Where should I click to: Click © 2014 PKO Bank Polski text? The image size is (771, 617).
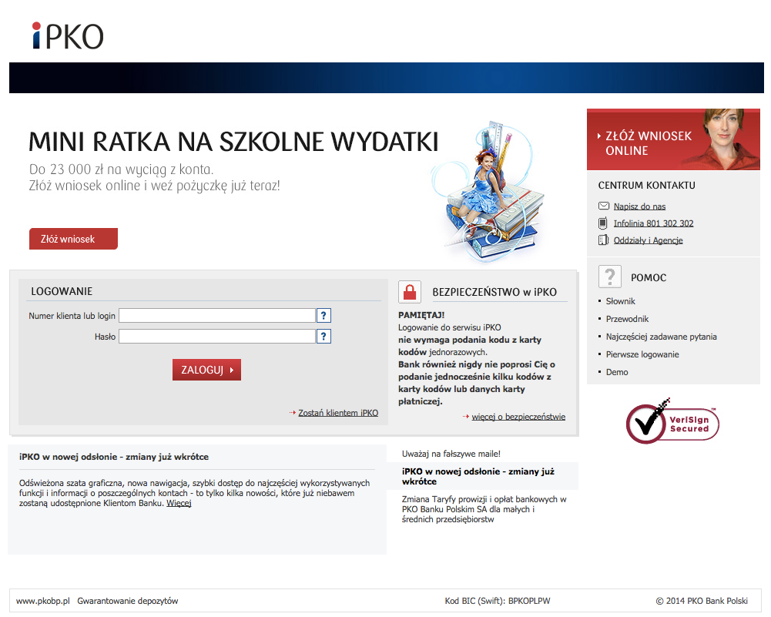coord(702,601)
